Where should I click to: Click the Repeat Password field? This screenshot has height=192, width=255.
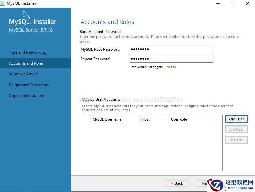pyautogui.click(x=171, y=59)
